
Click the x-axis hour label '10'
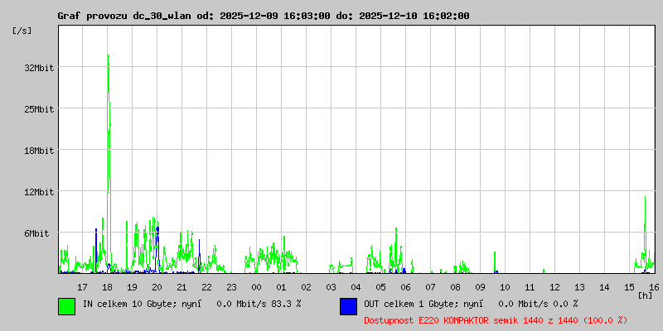(x=505, y=287)
